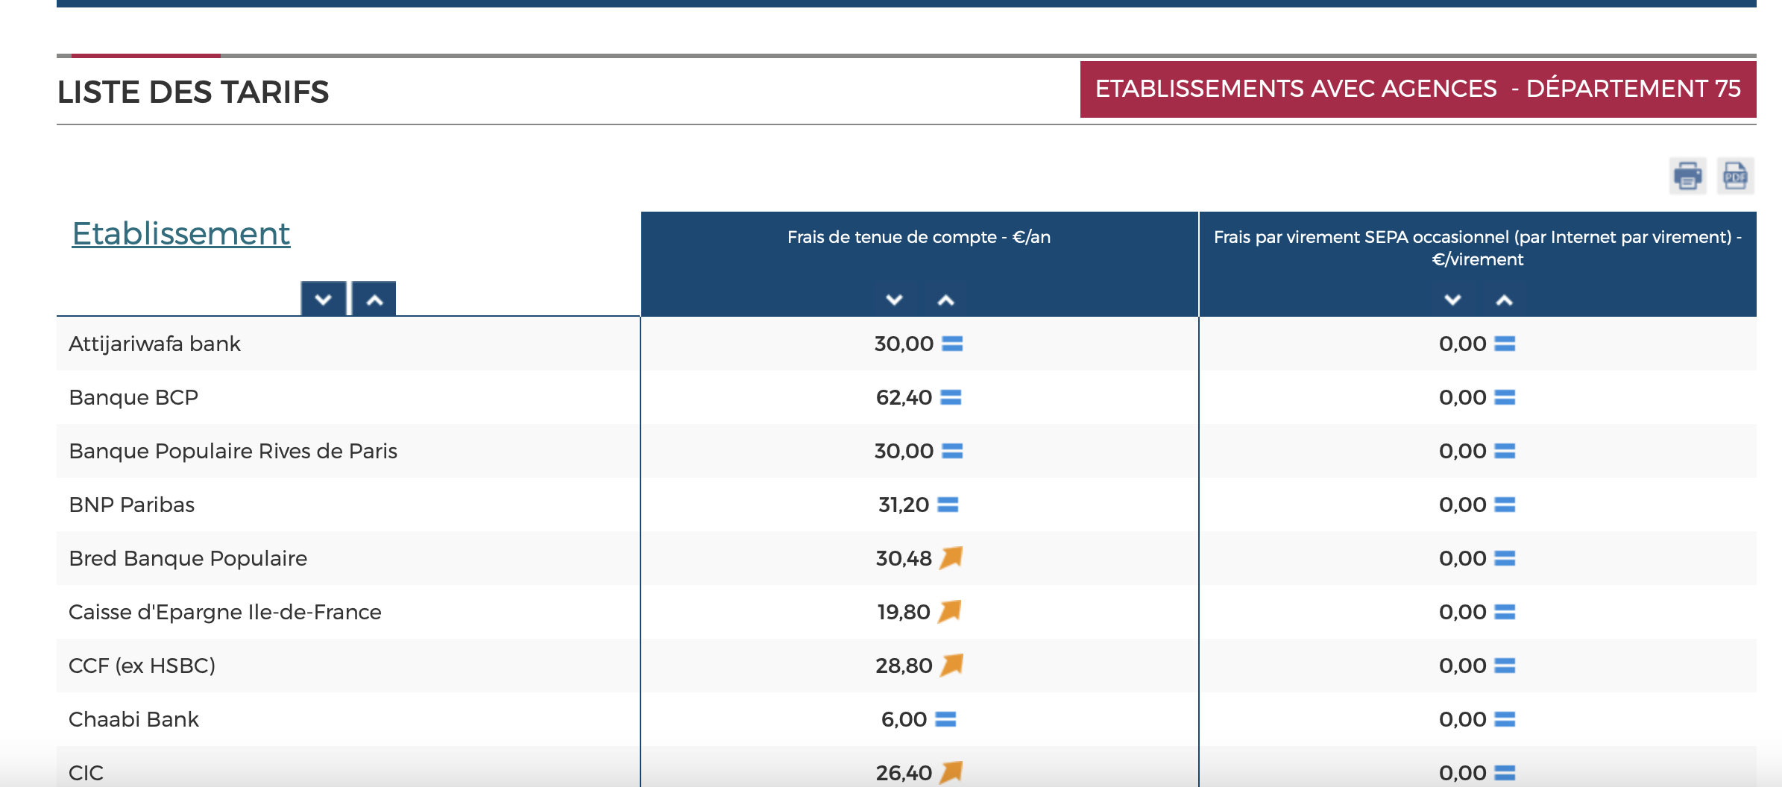
Task: Click orange trend arrow next to 19,80
Action: (x=950, y=612)
